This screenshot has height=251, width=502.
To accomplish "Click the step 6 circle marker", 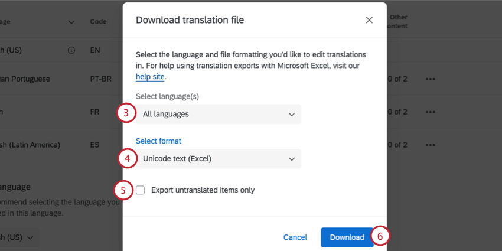I will pos(380,237).
